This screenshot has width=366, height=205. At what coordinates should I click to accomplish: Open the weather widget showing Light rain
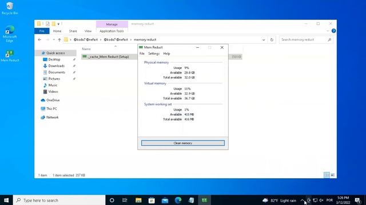point(279,200)
